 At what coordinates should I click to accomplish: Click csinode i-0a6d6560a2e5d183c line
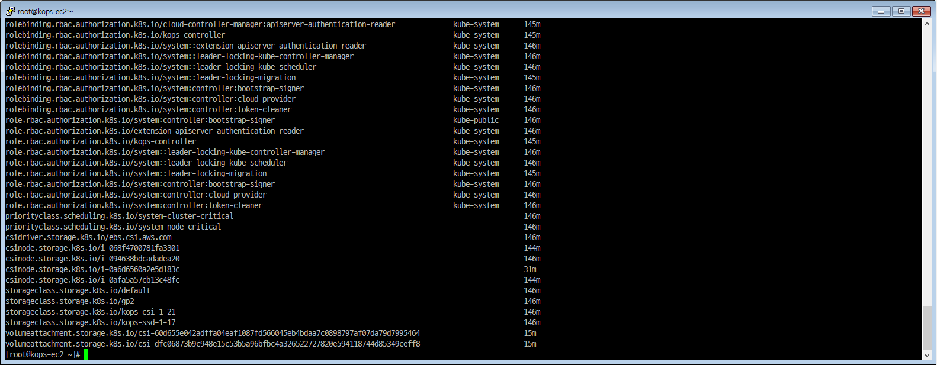(271, 269)
